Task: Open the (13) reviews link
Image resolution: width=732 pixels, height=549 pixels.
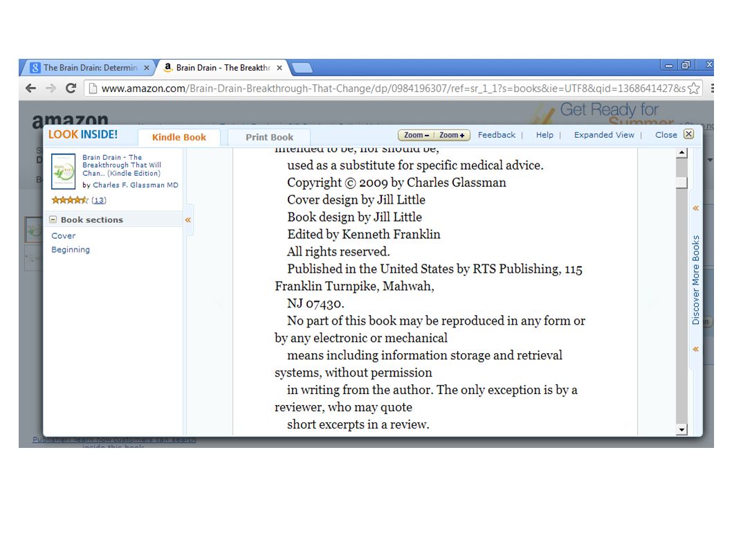Action: (99, 200)
